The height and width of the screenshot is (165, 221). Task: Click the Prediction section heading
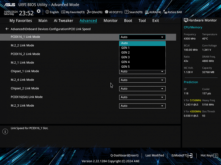(191, 82)
